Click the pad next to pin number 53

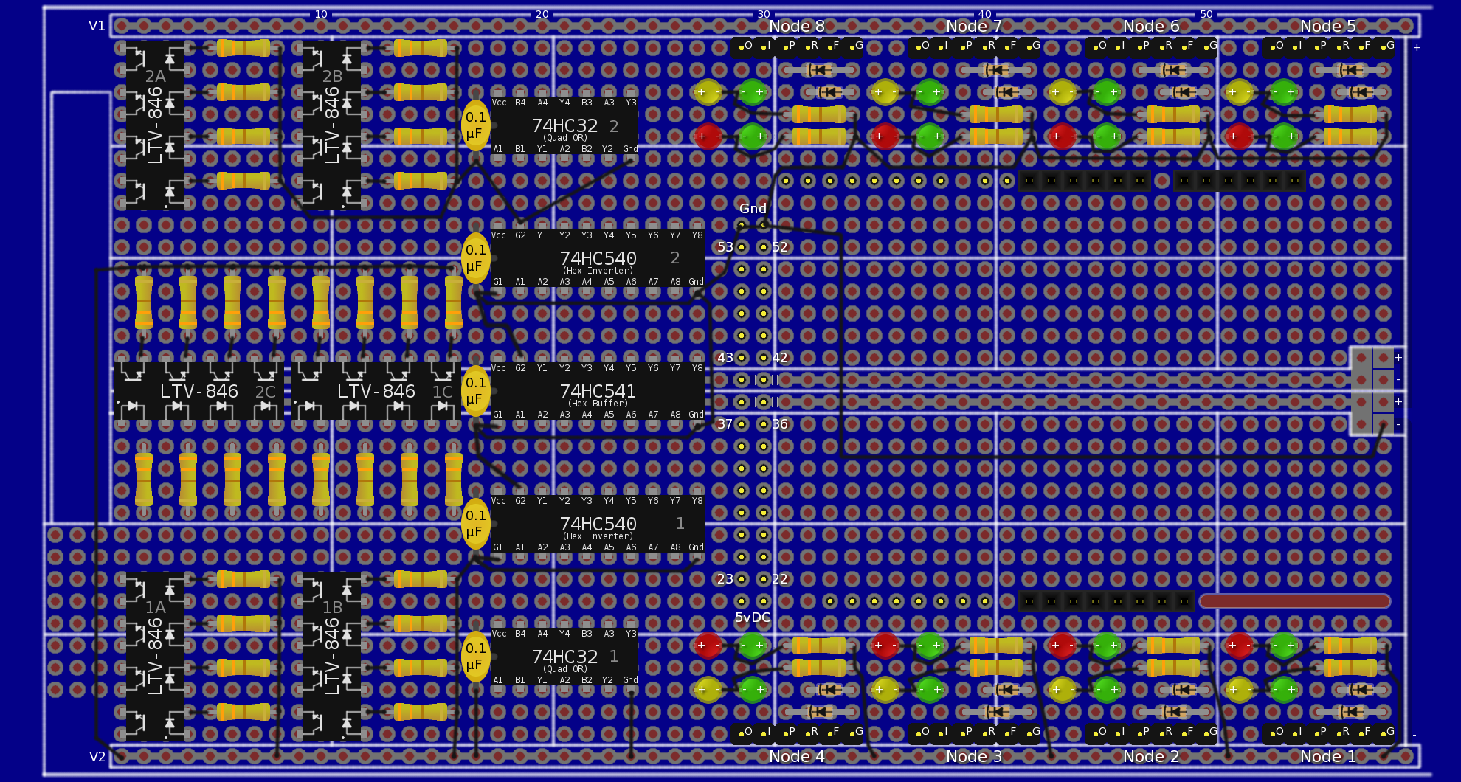point(742,247)
